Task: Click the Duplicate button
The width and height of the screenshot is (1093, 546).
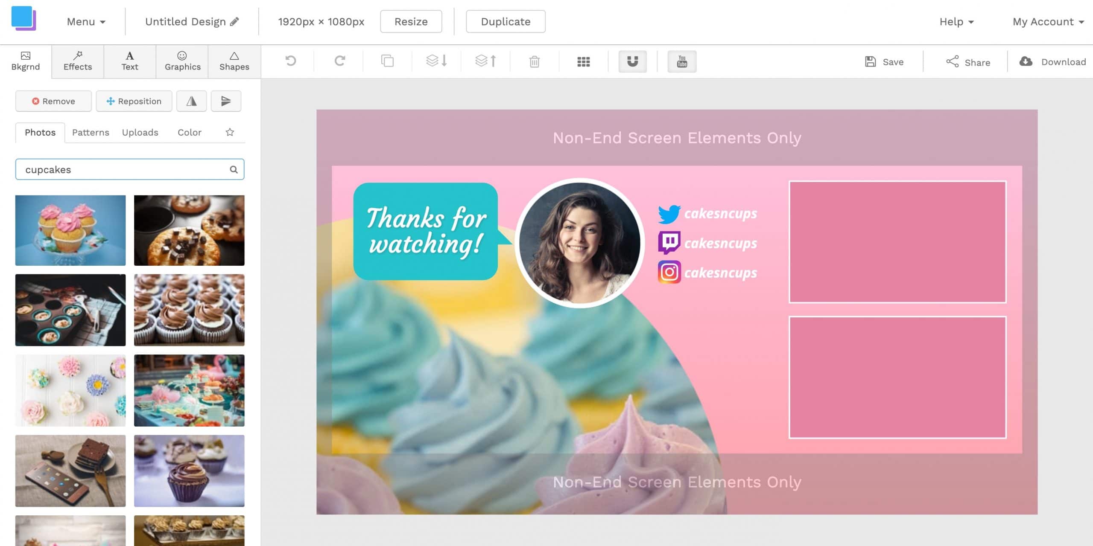Action: point(506,22)
